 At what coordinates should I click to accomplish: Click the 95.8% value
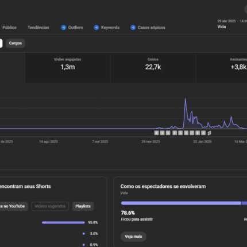(93, 222)
